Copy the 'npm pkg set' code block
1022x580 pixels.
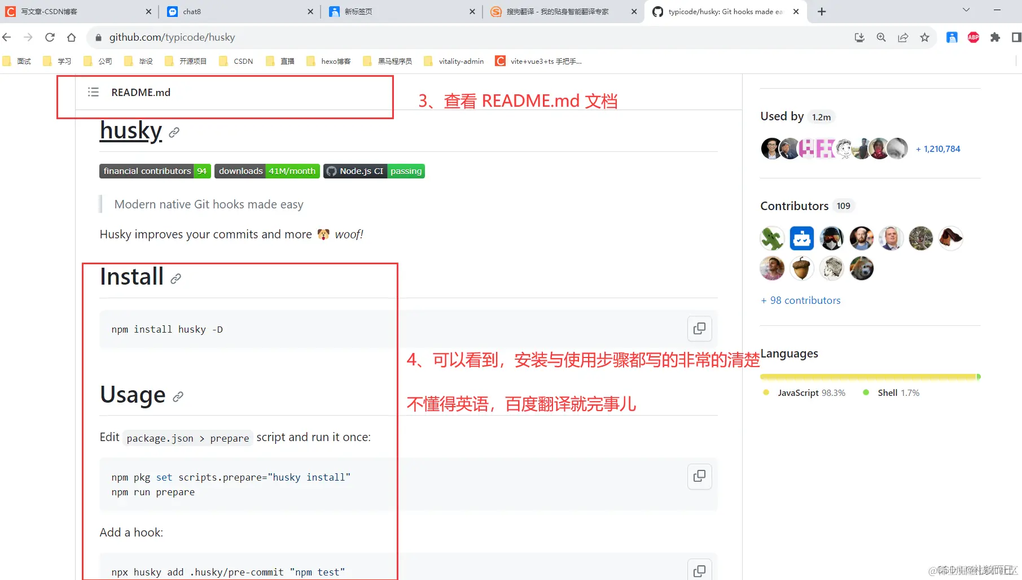[x=699, y=476]
